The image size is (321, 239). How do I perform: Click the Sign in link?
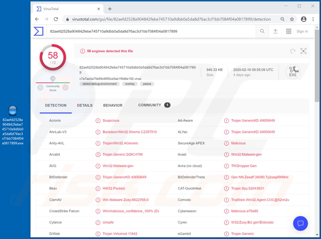[302, 31]
